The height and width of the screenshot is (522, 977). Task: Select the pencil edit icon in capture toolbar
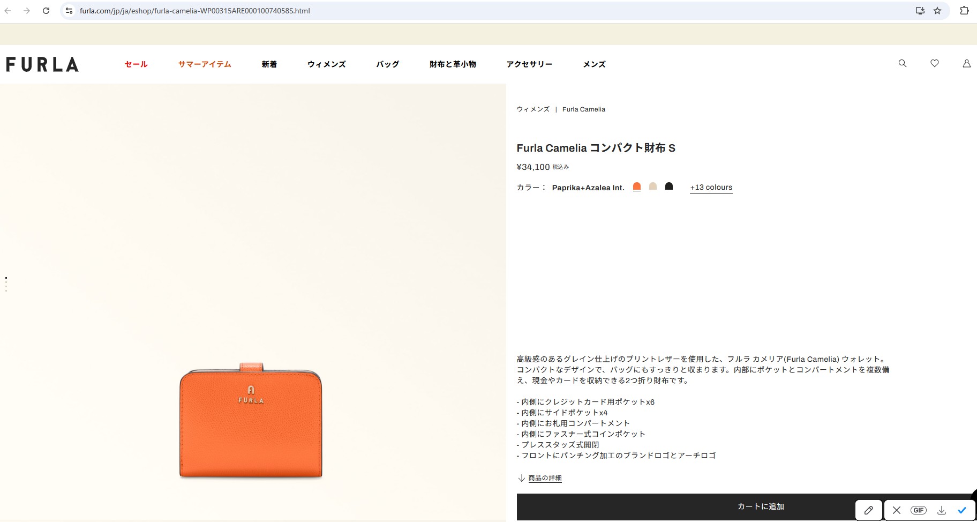click(869, 510)
